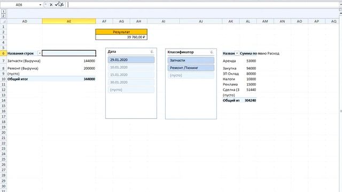Toggle the Запчасти slicer item
This screenshot has width=342, height=192.
pyautogui.click(x=191, y=60)
